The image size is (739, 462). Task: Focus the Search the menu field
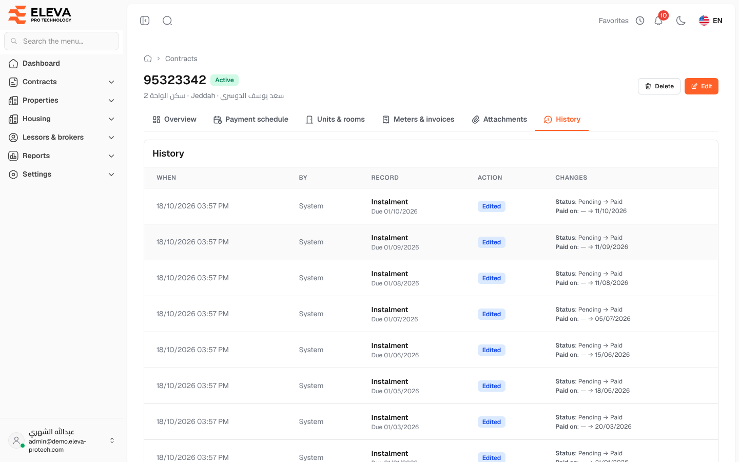62,41
